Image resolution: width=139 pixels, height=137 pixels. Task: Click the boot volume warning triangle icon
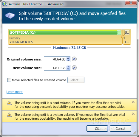[9, 103]
